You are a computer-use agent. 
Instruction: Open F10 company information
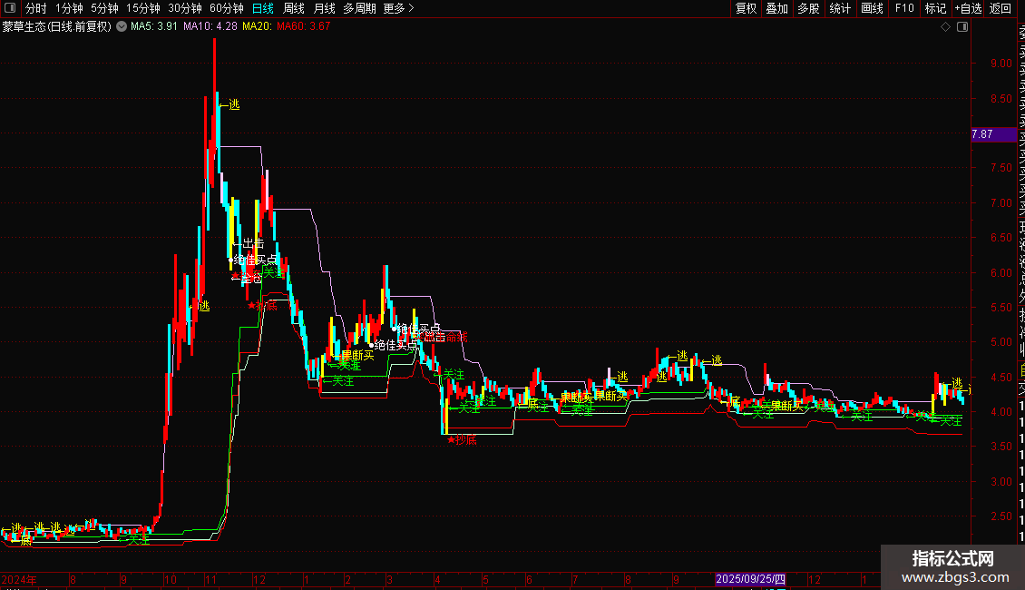click(x=904, y=8)
